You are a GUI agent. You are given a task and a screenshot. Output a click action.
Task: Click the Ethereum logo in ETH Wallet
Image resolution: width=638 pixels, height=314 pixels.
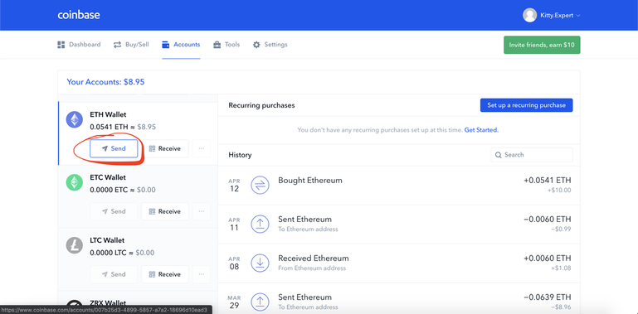pos(75,120)
